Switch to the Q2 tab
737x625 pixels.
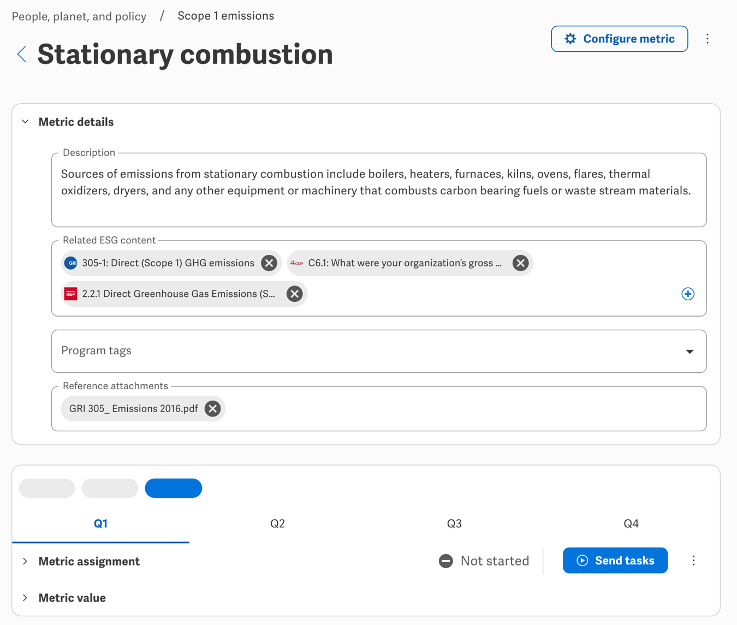(277, 523)
